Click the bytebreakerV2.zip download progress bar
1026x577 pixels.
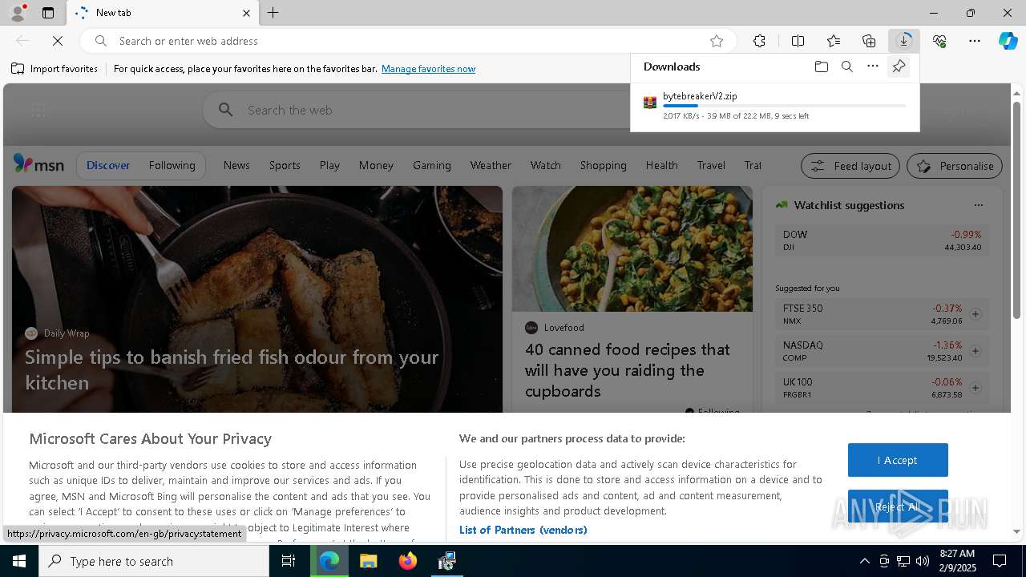pos(784,106)
